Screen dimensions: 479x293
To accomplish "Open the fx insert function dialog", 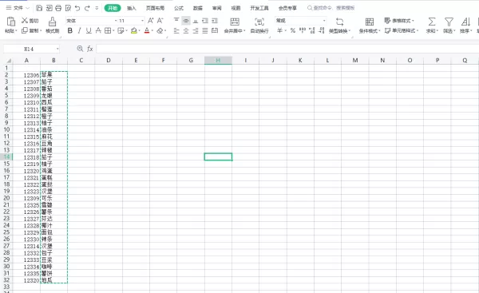I will (x=89, y=49).
